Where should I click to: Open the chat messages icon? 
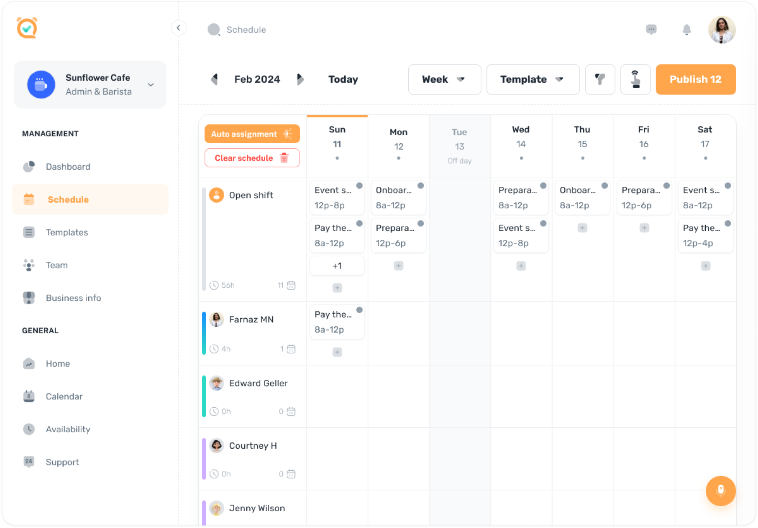(651, 29)
